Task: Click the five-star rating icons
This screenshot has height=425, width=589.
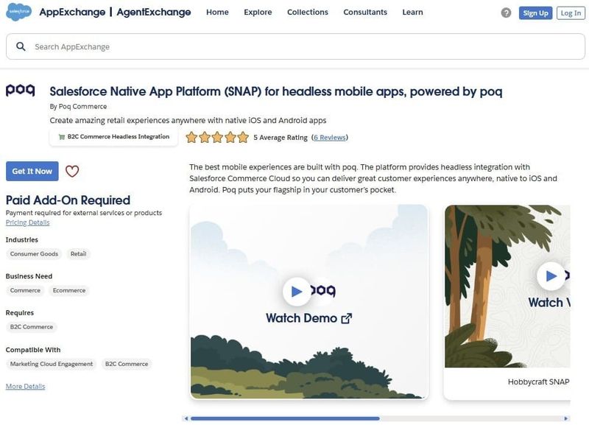Action: [216, 137]
